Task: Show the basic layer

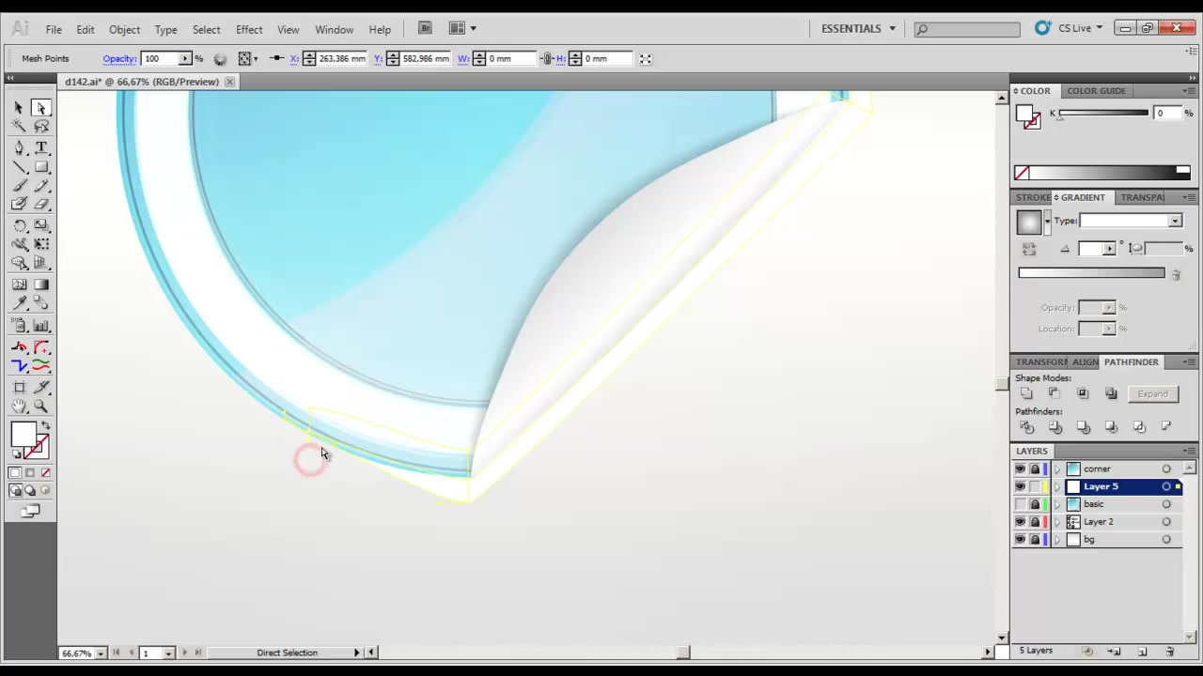Action: (1021, 504)
